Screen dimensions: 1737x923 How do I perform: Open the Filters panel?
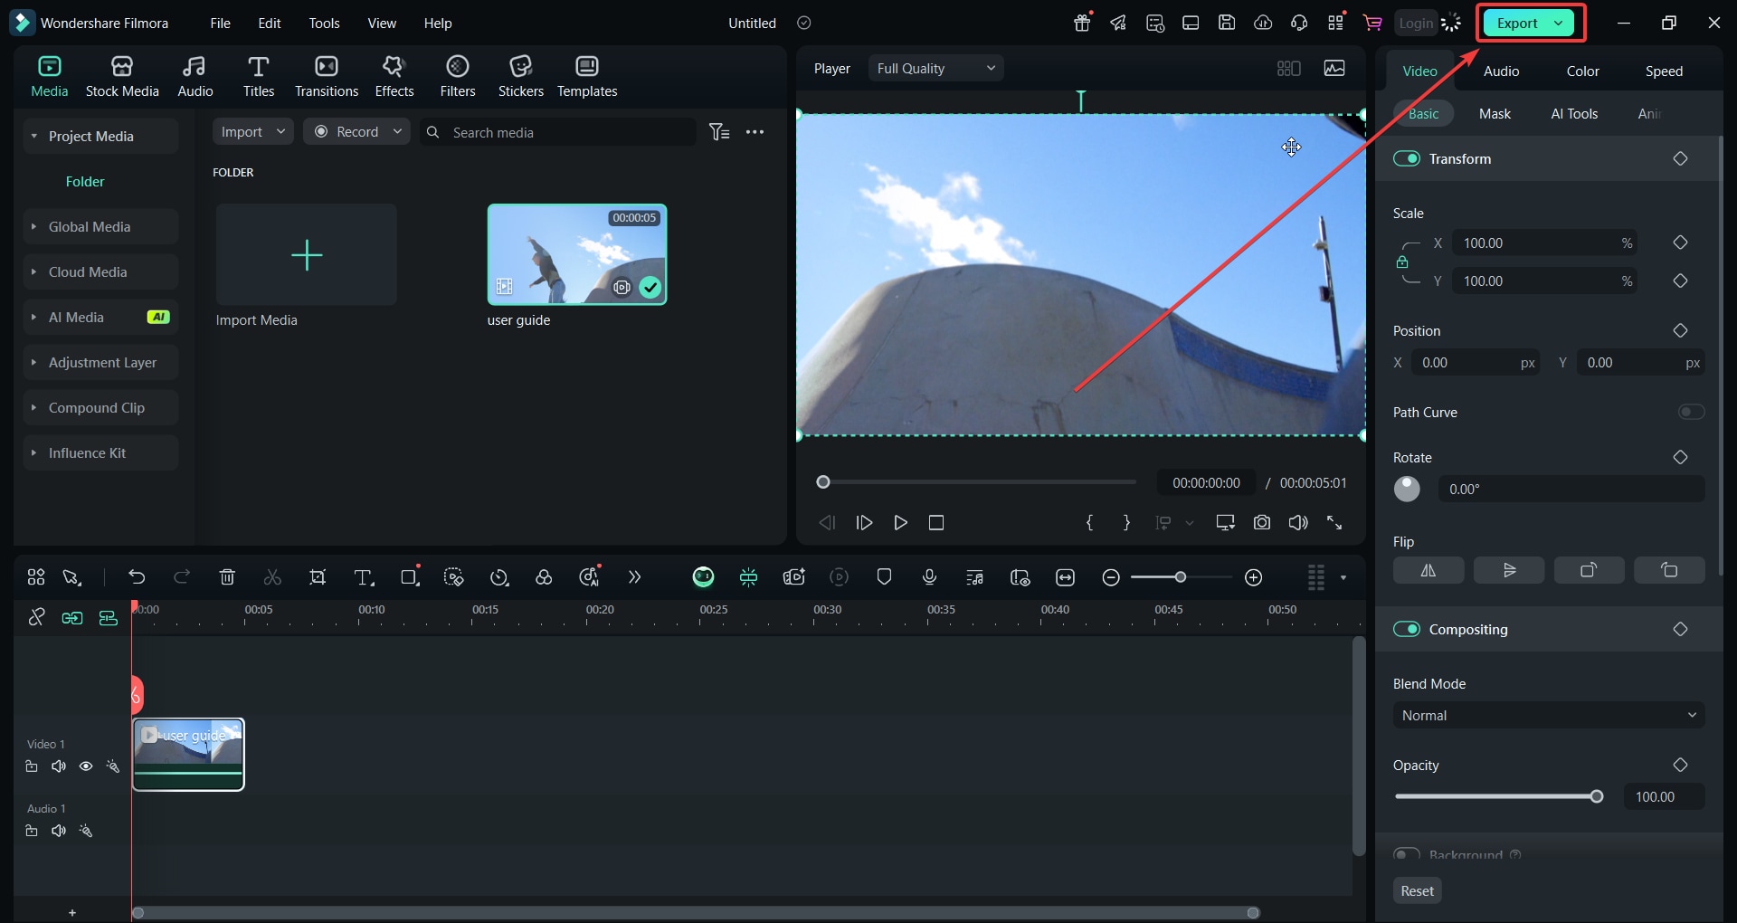(x=458, y=76)
